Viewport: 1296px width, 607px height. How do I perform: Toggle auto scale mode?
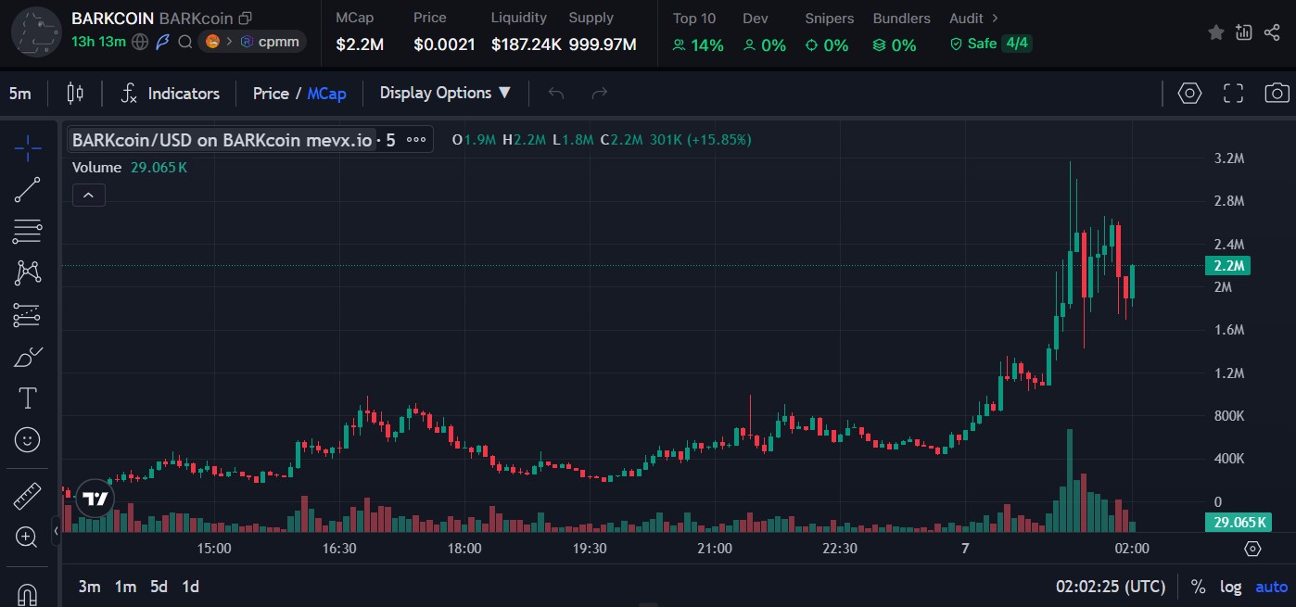pos(1271,587)
